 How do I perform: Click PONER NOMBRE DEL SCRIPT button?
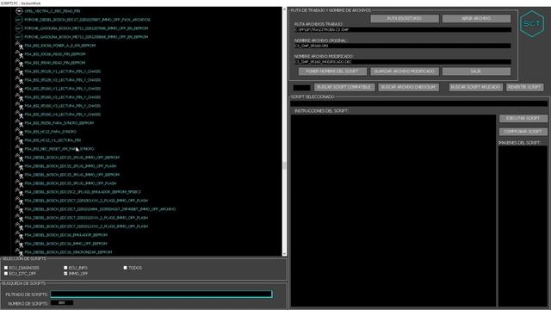tap(332, 71)
